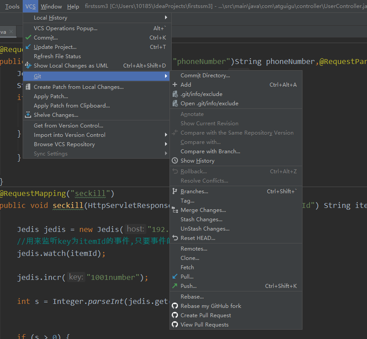Expand the Local History submenu arrow

tap(166, 18)
